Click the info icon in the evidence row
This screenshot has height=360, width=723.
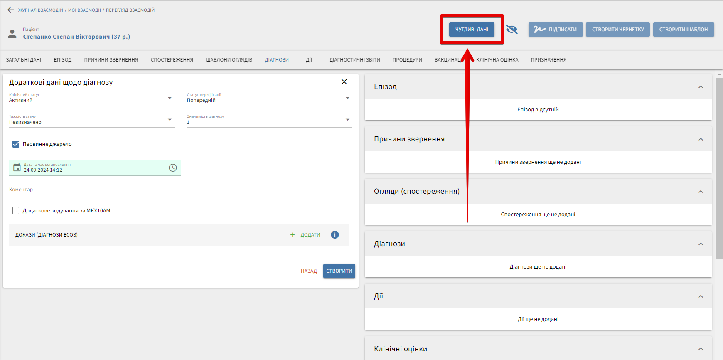point(335,235)
